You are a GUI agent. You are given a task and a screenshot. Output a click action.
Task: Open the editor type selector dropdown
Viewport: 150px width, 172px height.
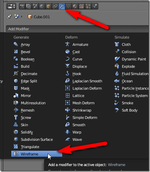tap(11, 6)
